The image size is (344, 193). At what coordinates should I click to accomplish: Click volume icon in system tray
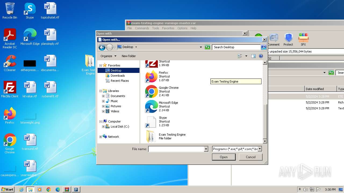coord(306,190)
